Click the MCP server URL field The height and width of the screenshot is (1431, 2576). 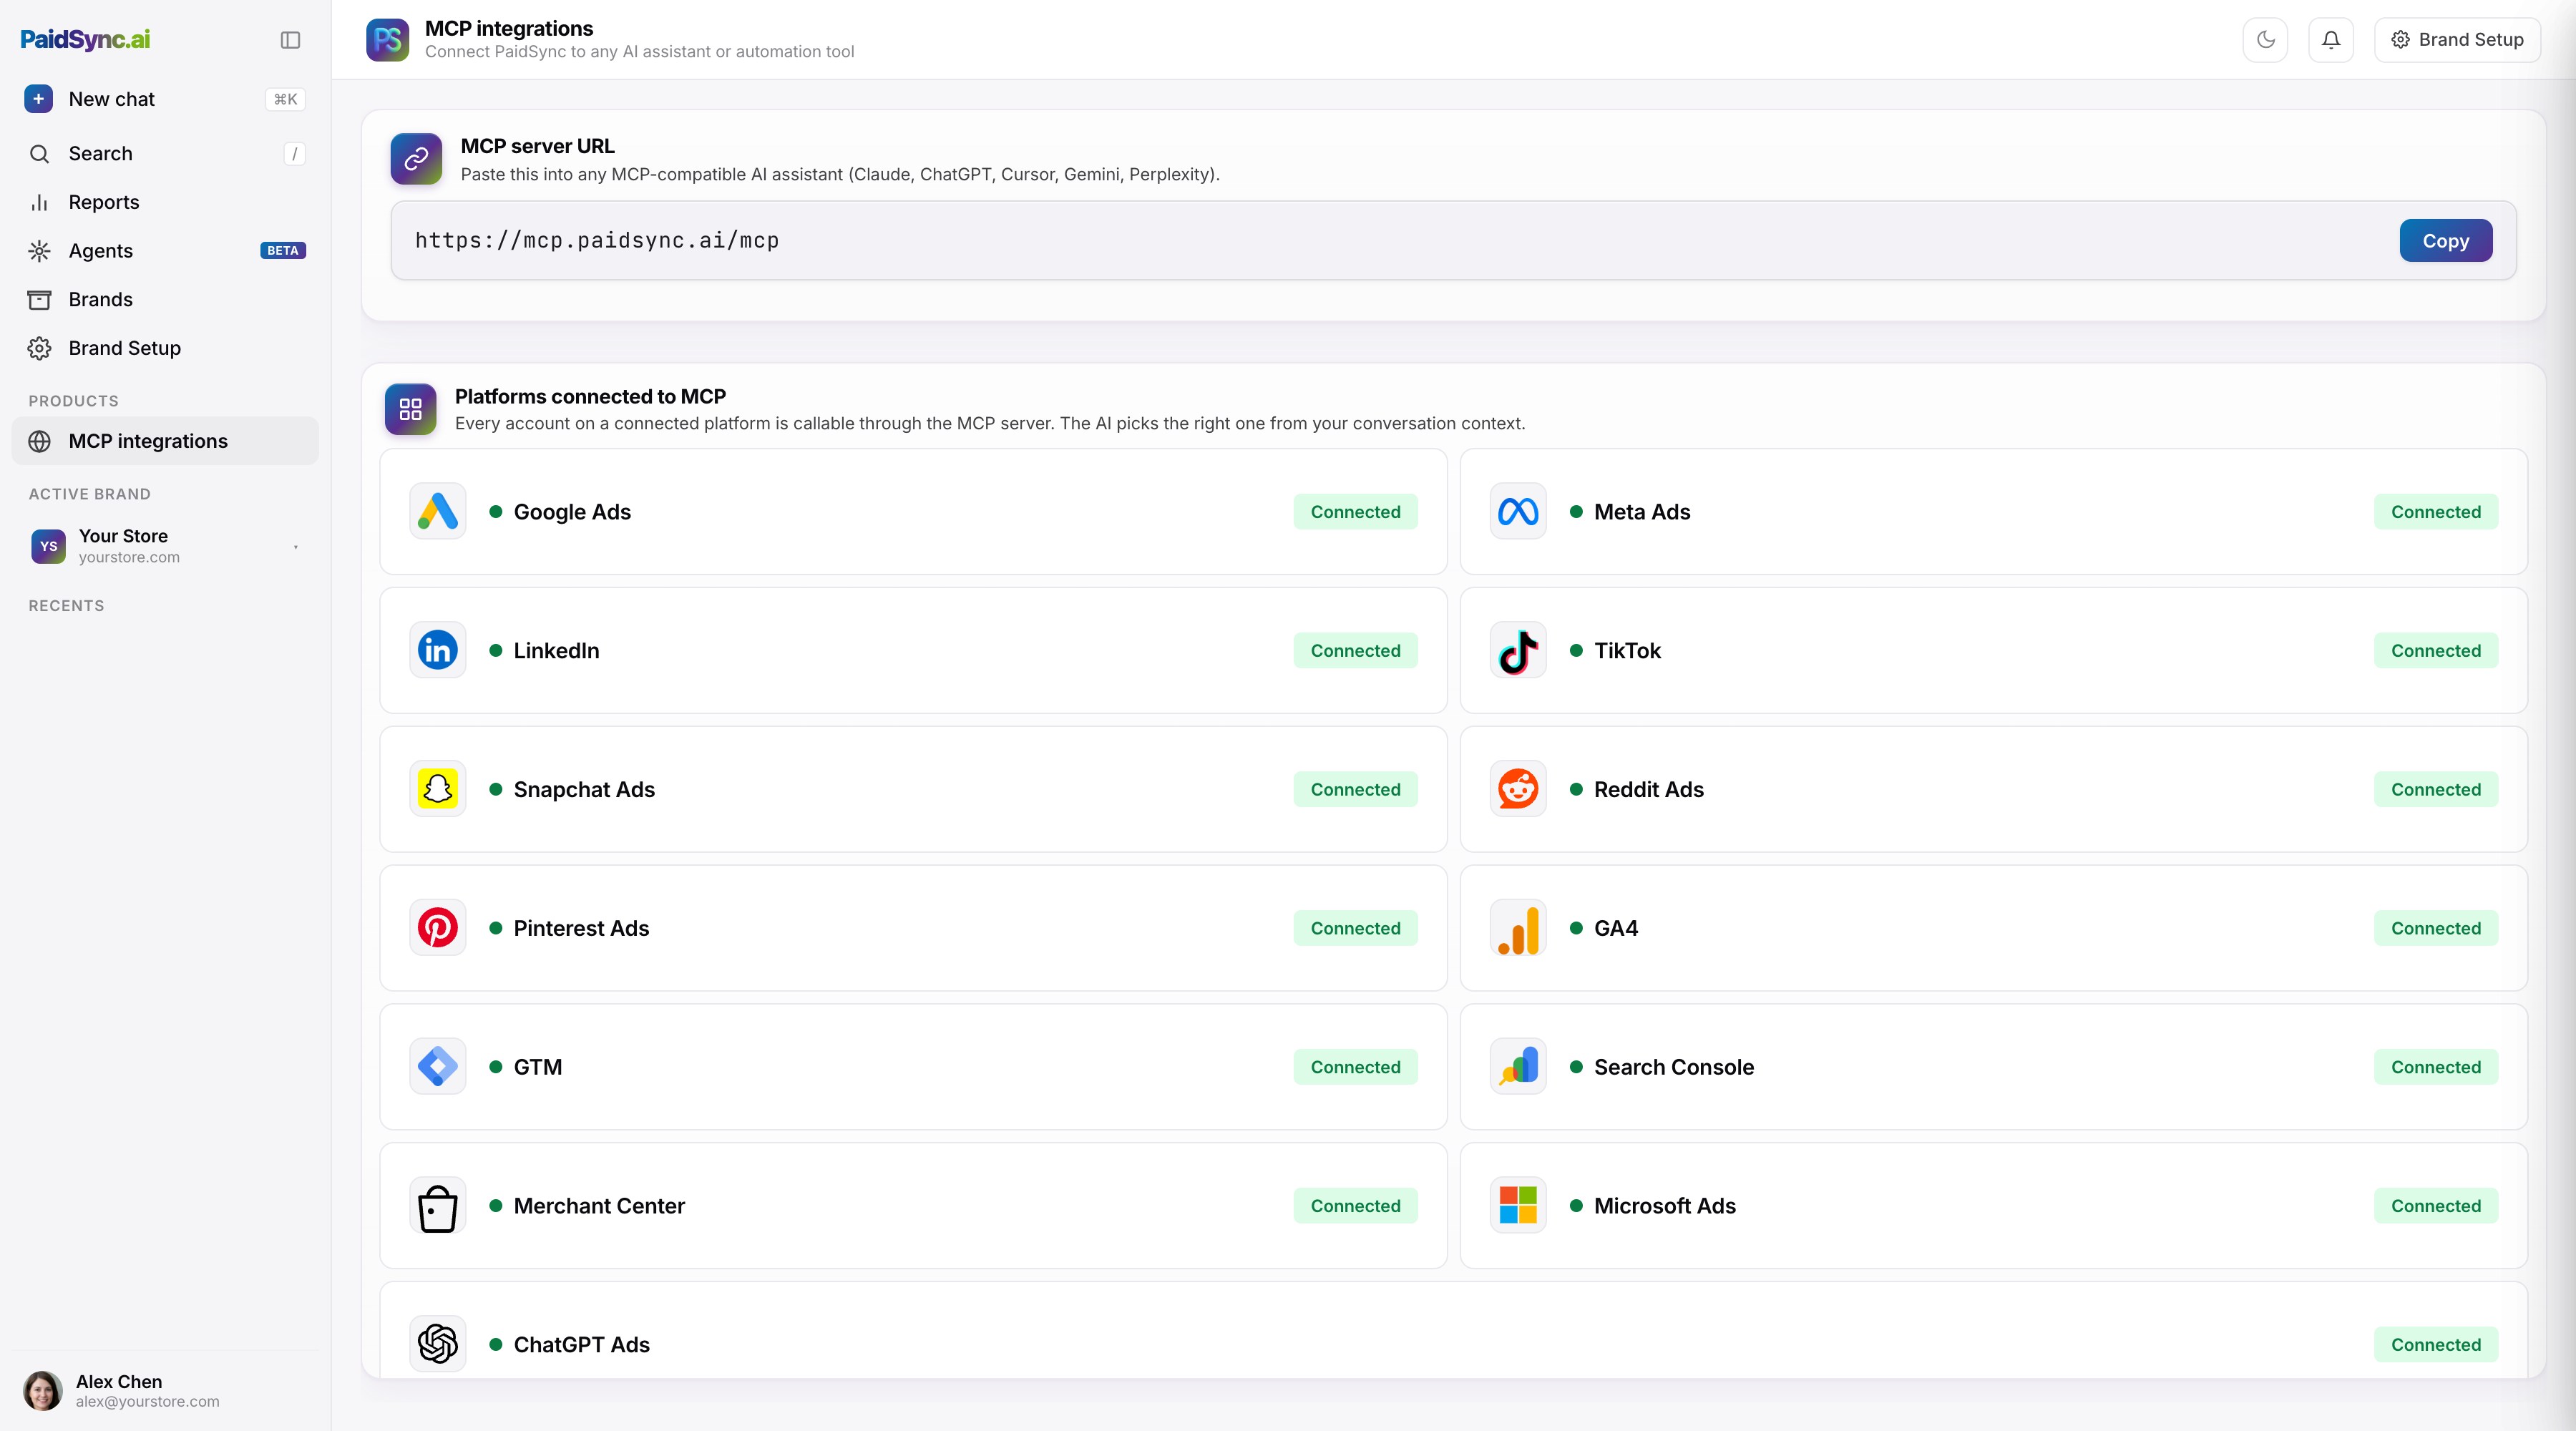click(x=1453, y=241)
